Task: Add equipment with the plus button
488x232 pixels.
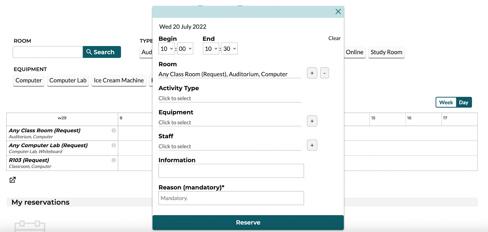Action: pyautogui.click(x=312, y=121)
